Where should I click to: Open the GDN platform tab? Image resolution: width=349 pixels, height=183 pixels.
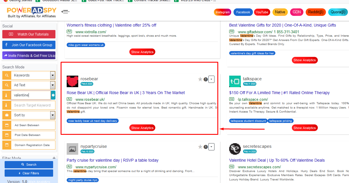click(x=297, y=12)
